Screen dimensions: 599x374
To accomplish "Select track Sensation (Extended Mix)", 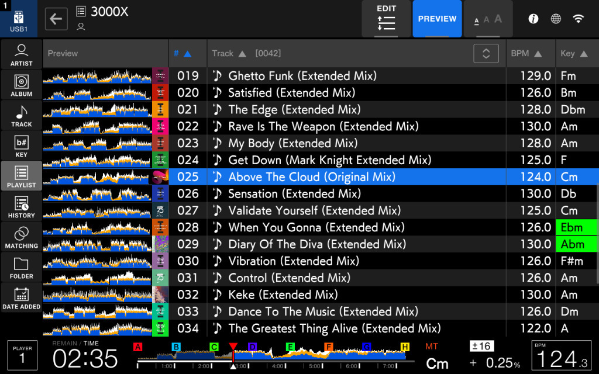I will 294,193.
